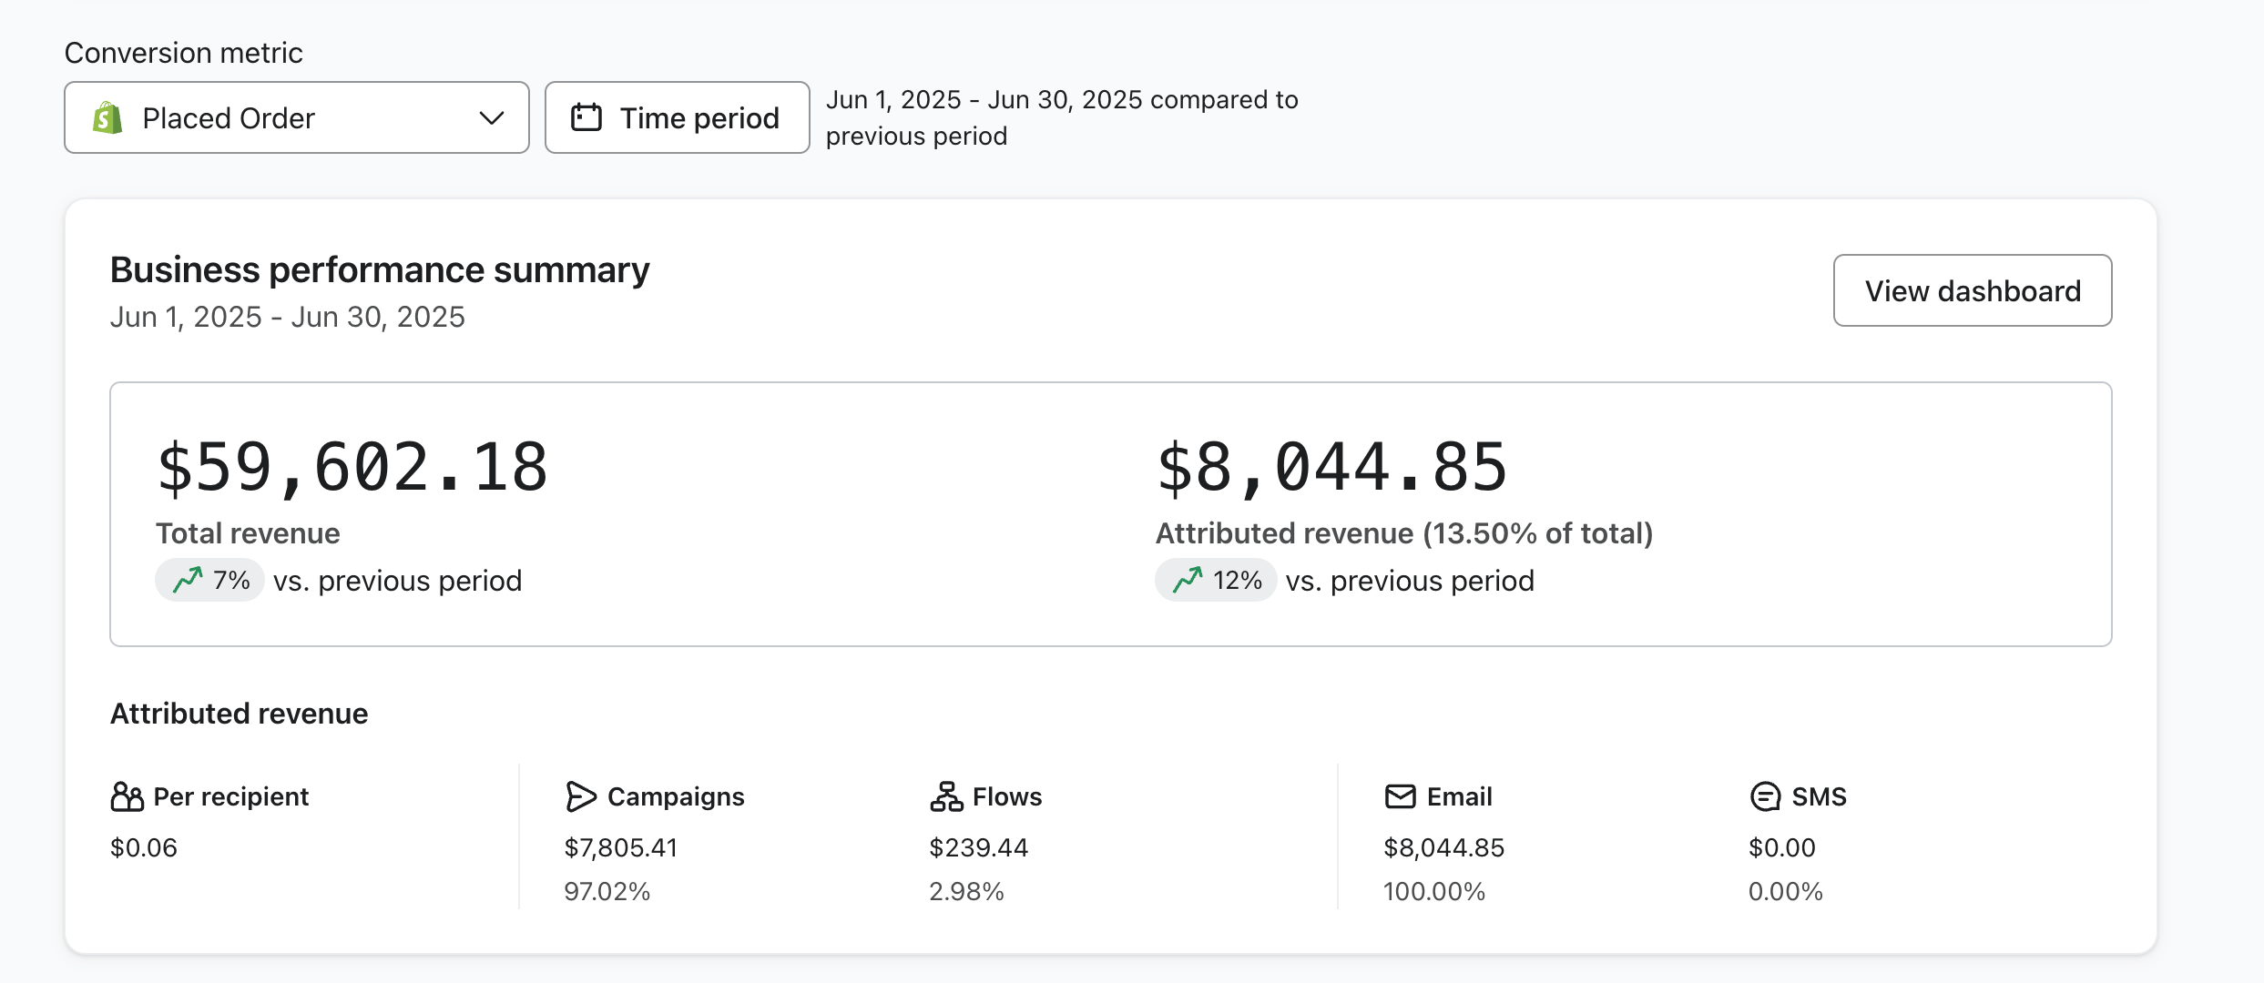Click the calendar icon in Time period
The width and height of the screenshot is (2264, 983).
[x=586, y=117]
